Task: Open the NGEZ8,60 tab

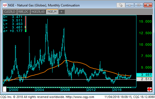Action: coord(38,12)
